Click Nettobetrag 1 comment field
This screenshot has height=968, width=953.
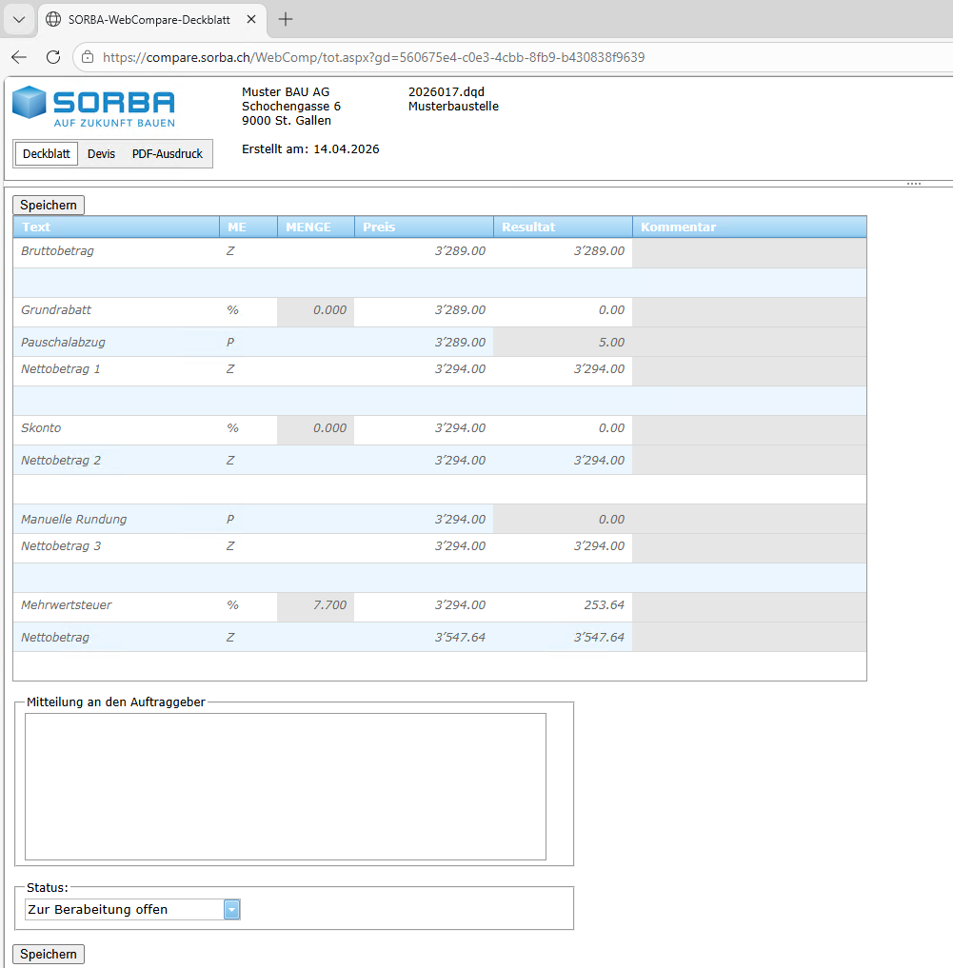point(749,369)
